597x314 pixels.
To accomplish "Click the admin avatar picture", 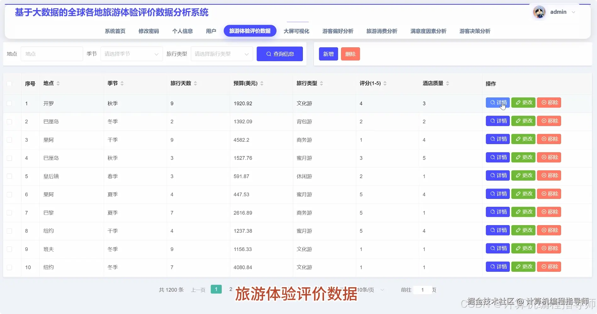I will coord(539,12).
